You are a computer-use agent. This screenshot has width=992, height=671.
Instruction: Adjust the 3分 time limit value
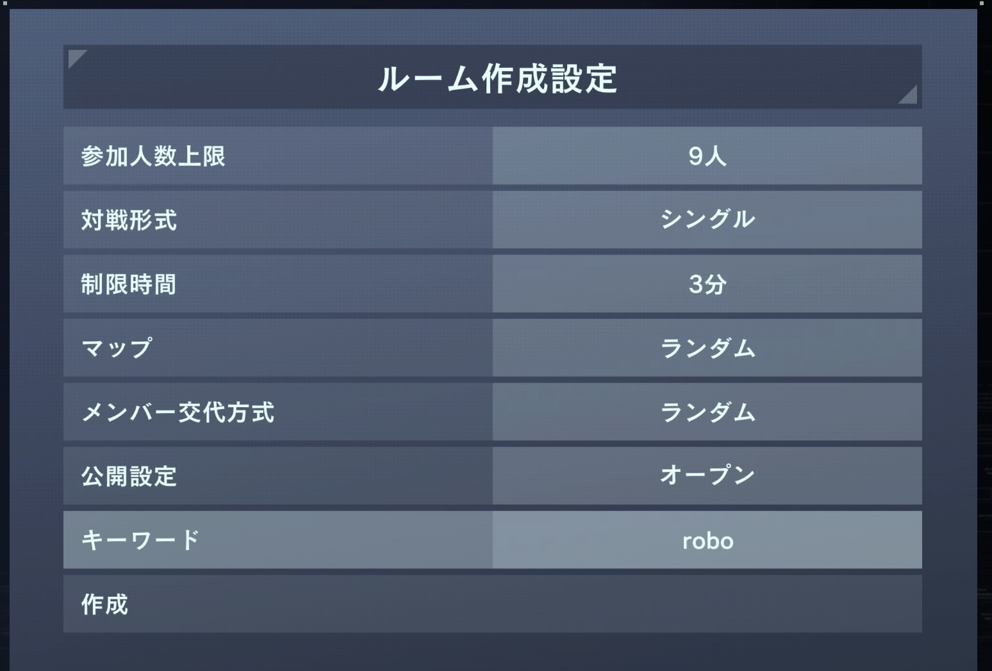click(707, 284)
